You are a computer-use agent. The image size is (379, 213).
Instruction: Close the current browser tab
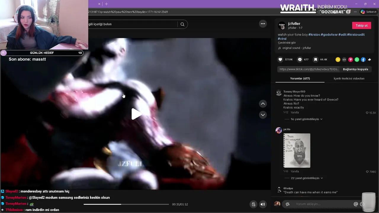point(99,4)
